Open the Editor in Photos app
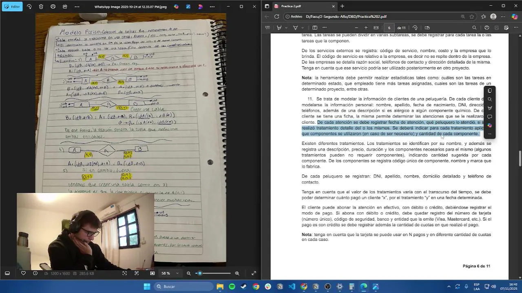The image size is (522, 293). pyautogui.click(x=12, y=7)
